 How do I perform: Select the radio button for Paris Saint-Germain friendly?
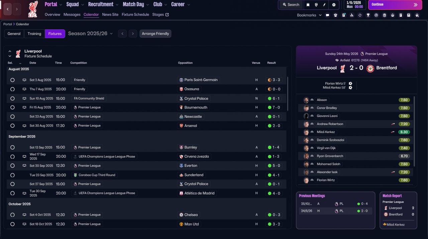tap(12, 80)
